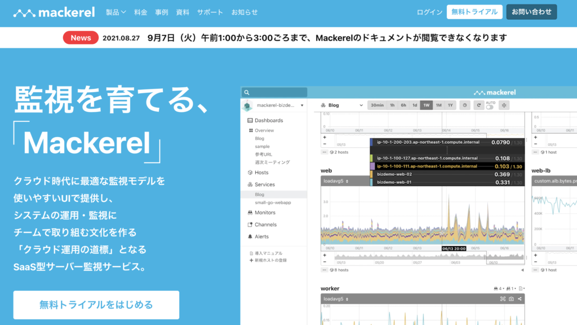The image size is (577, 325).
Task: Toggle the AUTO refresh switch
Action: [490, 107]
